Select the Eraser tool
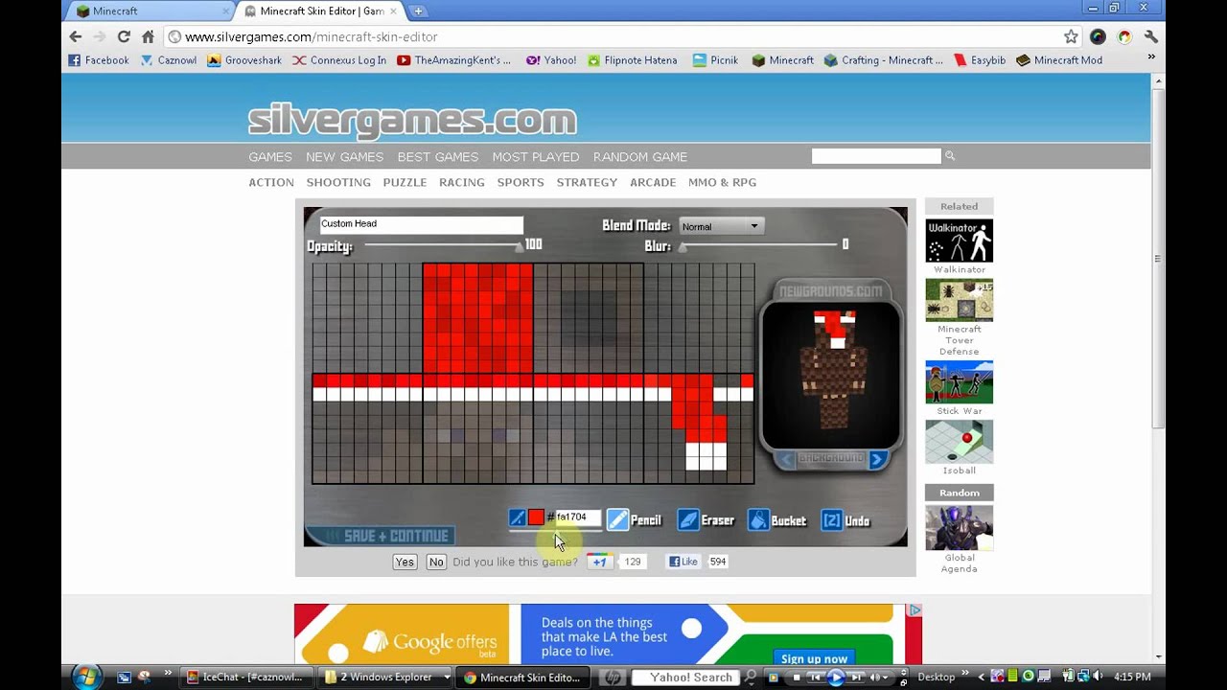The width and height of the screenshot is (1227, 690). click(706, 520)
